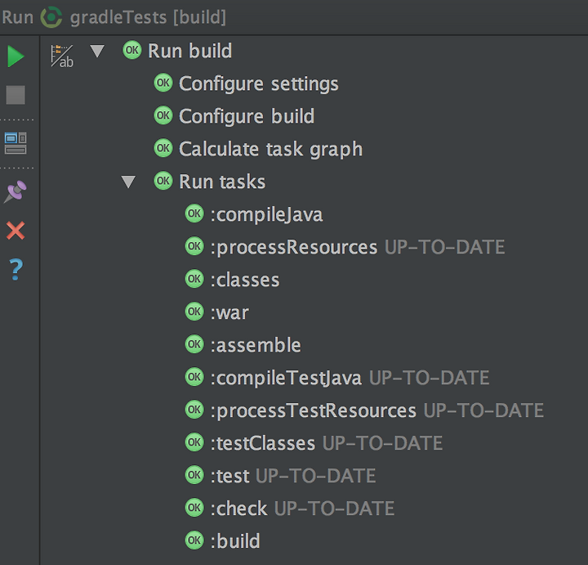This screenshot has height=565, width=588.
Task: Collapse the Run tasks node arrow
Action: click(128, 182)
